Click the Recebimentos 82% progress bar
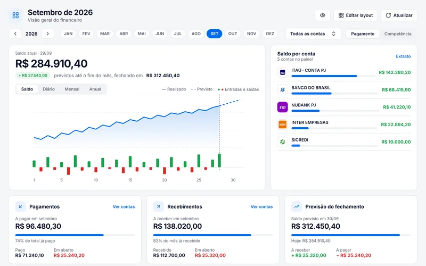This screenshot has width=426, height=266. pyautogui.click(x=213, y=235)
